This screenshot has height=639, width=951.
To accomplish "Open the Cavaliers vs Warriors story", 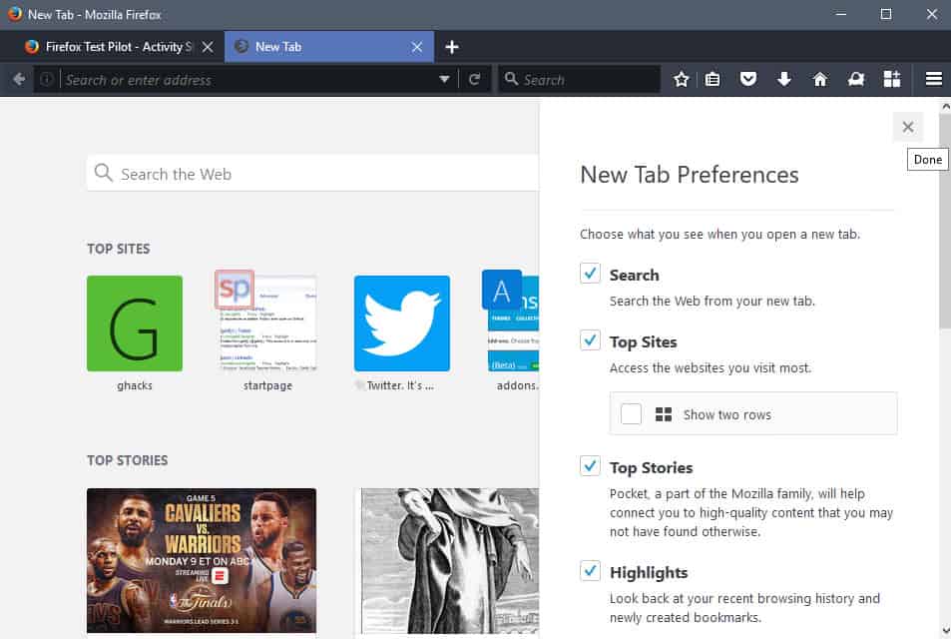I will pyautogui.click(x=202, y=561).
